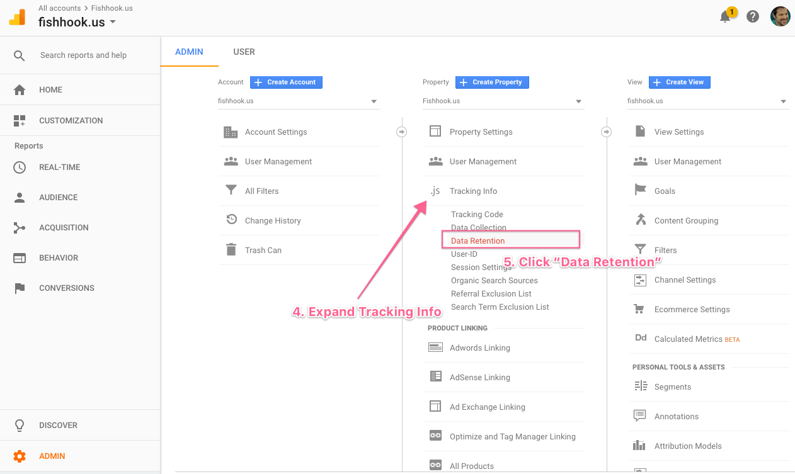
Task: Click the Attribution Models bar chart icon
Action: point(640,446)
